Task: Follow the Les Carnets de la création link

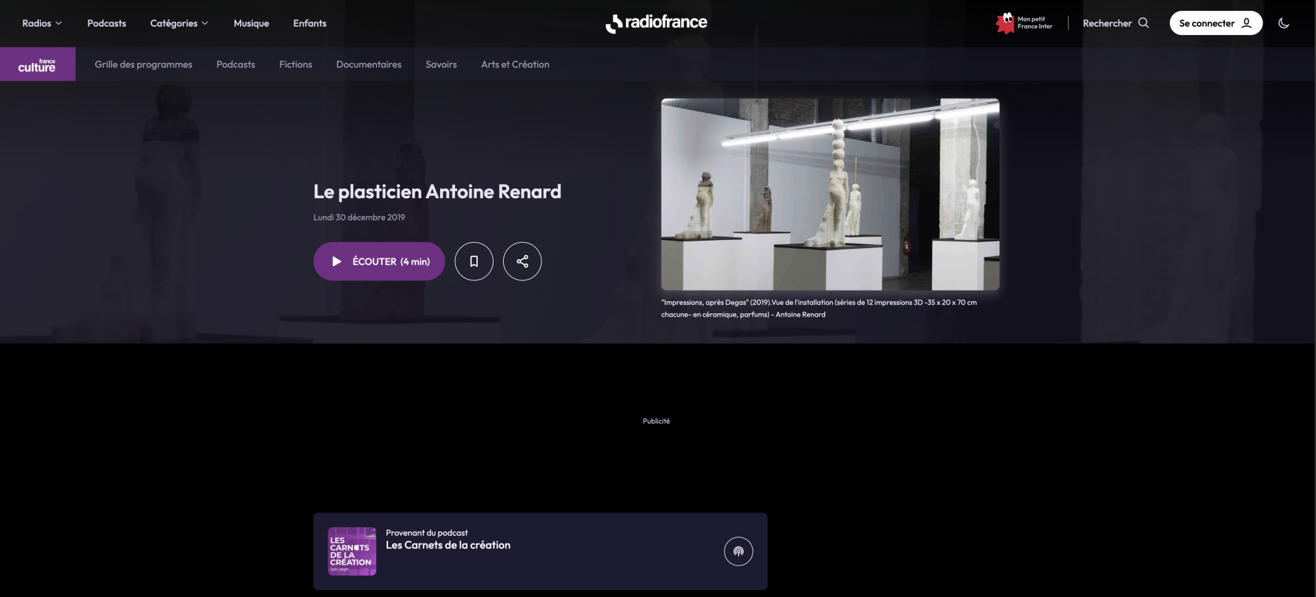Action: (448, 546)
